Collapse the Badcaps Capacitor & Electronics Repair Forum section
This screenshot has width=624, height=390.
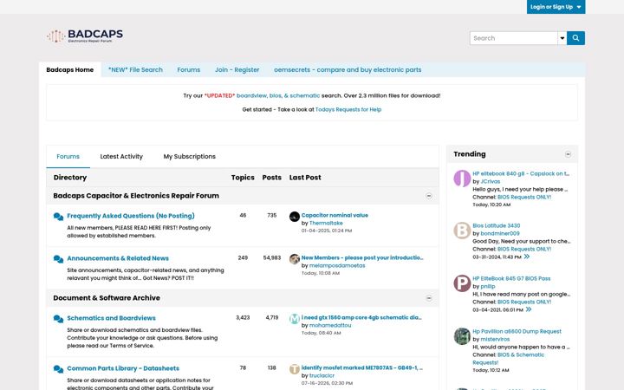429,196
